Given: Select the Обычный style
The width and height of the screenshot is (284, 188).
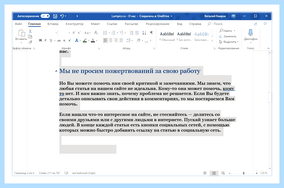Looking at the screenshot, I should [167, 36].
